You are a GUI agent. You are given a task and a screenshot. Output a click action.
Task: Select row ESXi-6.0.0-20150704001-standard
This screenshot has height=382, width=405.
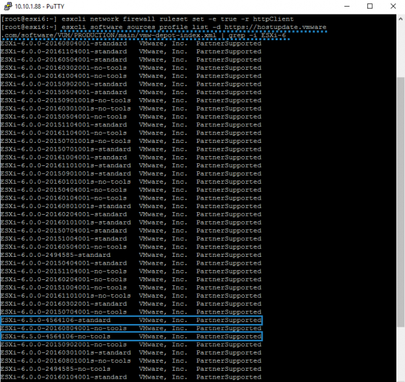click(x=131, y=231)
